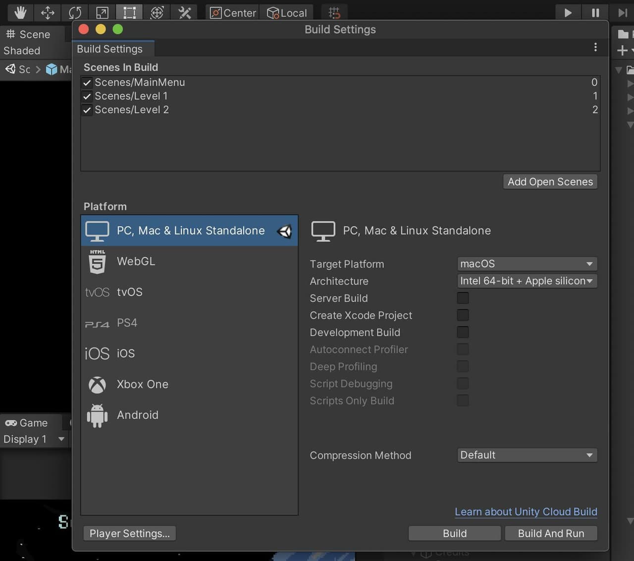Select the Scenes/MainMenu scene row text
The width and height of the screenshot is (634, 561).
140,82
